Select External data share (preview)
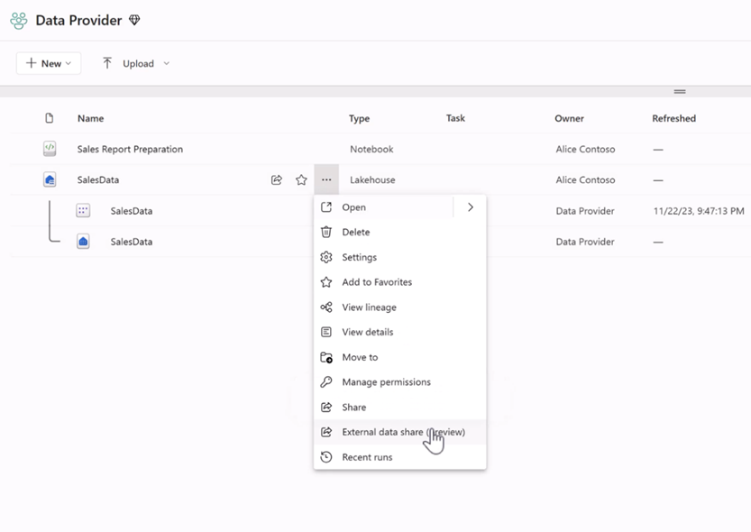The width and height of the screenshot is (751, 532). click(403, 432)
